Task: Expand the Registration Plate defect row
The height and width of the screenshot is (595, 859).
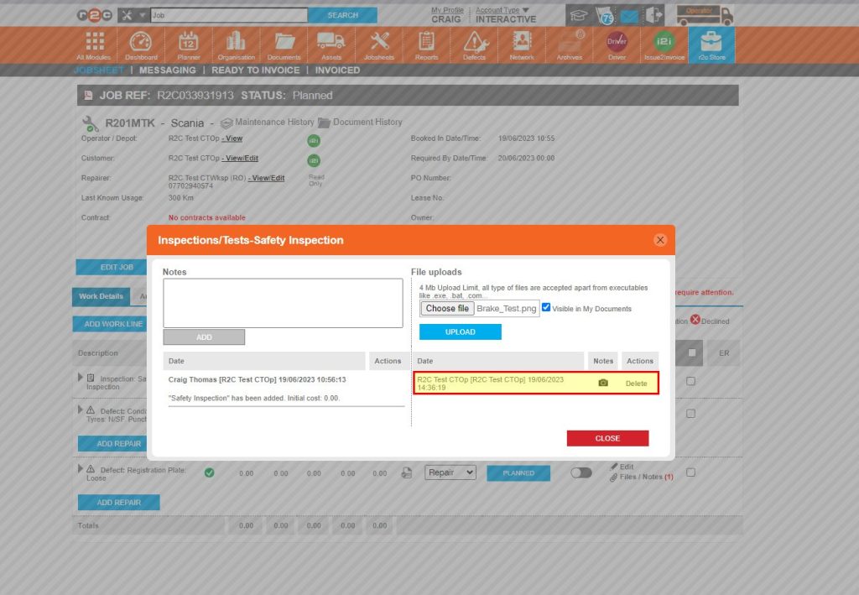Action: [81, 468]
